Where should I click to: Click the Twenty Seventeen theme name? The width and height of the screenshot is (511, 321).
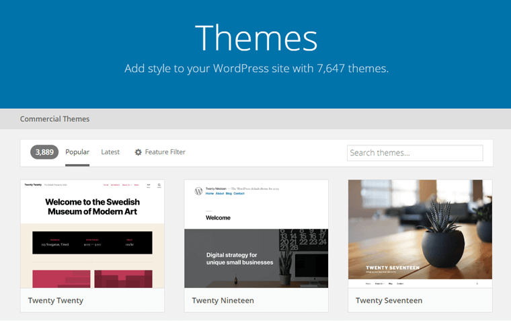click(389, 301)
